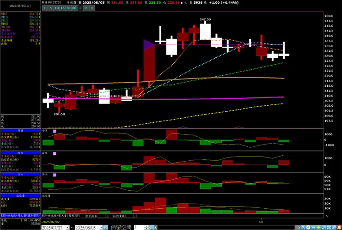Click the undo/return icon in bottom toolbar
Screen dimensions: 342x230
point(324,228)
